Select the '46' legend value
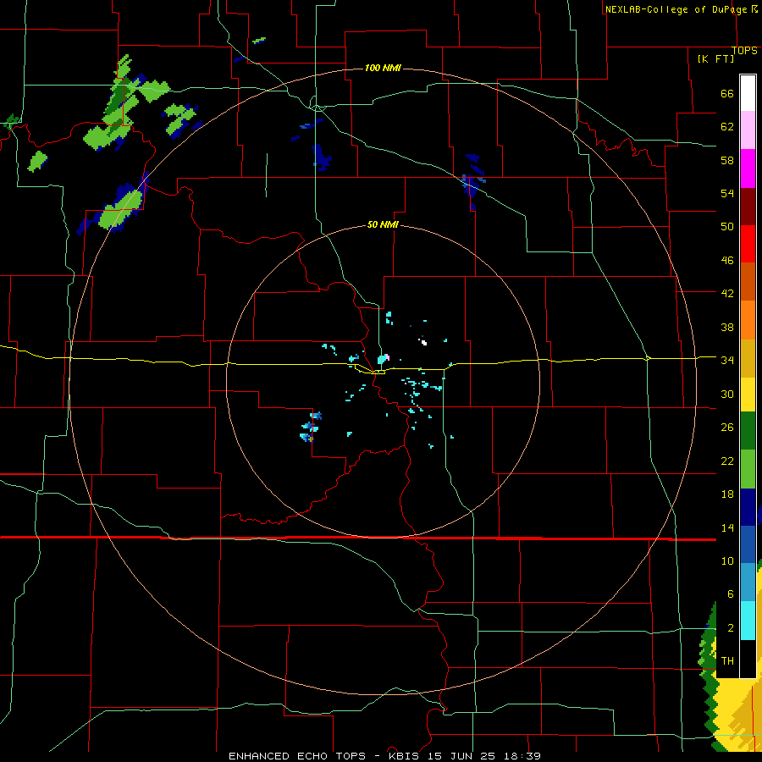 727,261
